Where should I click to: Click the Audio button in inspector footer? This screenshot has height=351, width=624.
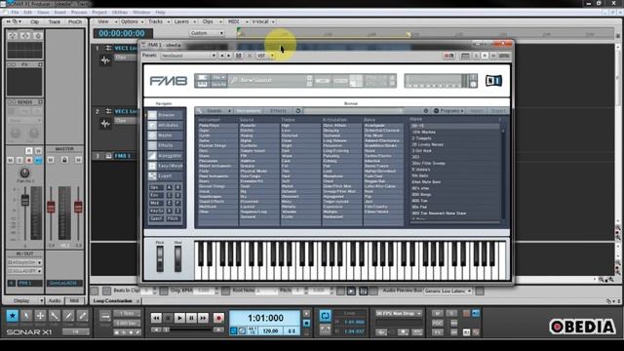tap(55, 300)
